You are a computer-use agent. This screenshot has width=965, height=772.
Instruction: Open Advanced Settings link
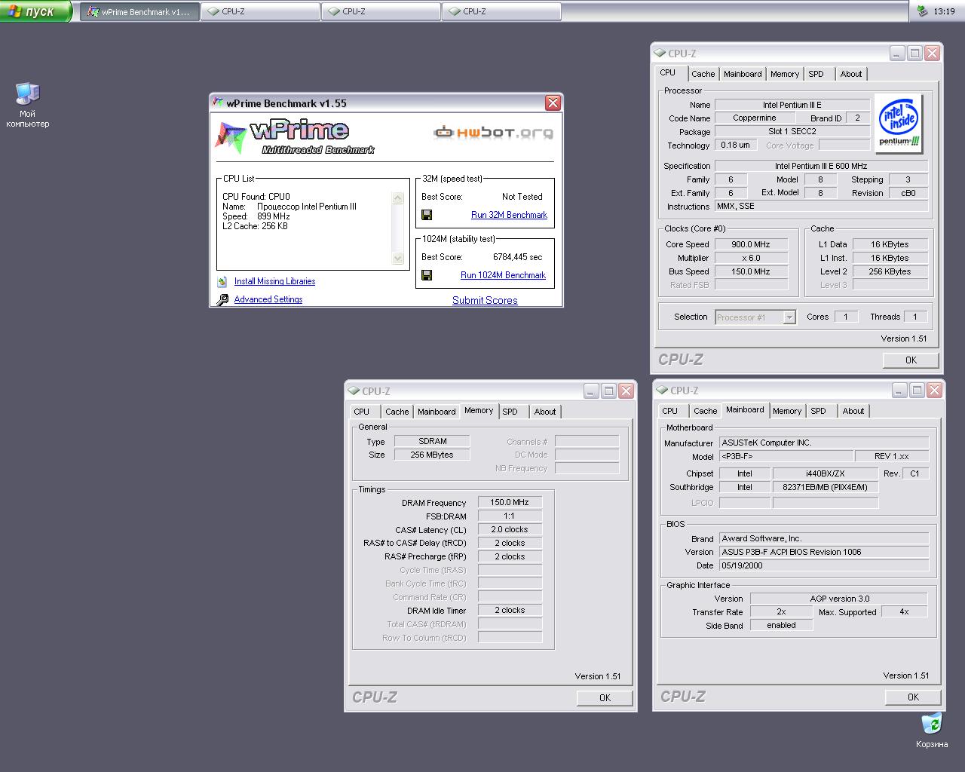tap(268, 299)
